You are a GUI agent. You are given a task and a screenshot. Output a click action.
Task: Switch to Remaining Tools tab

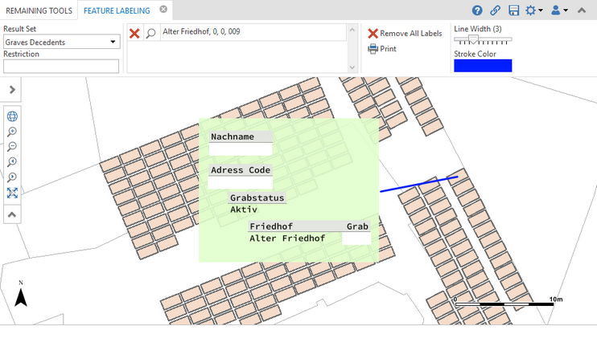[39, 10]
